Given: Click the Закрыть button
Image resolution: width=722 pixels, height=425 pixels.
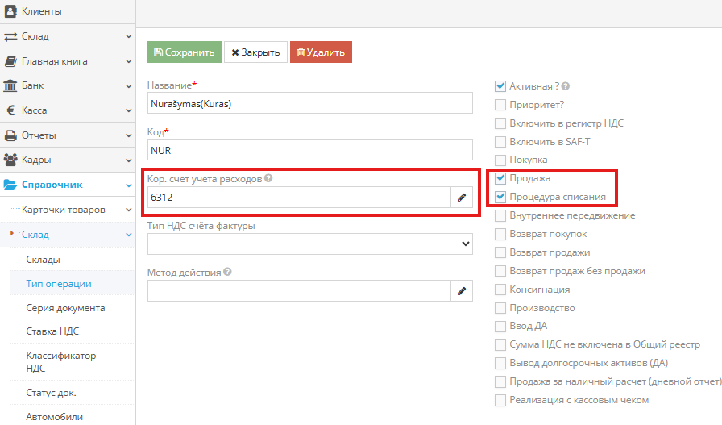Looking at the screenshot, I should point(255,52).
